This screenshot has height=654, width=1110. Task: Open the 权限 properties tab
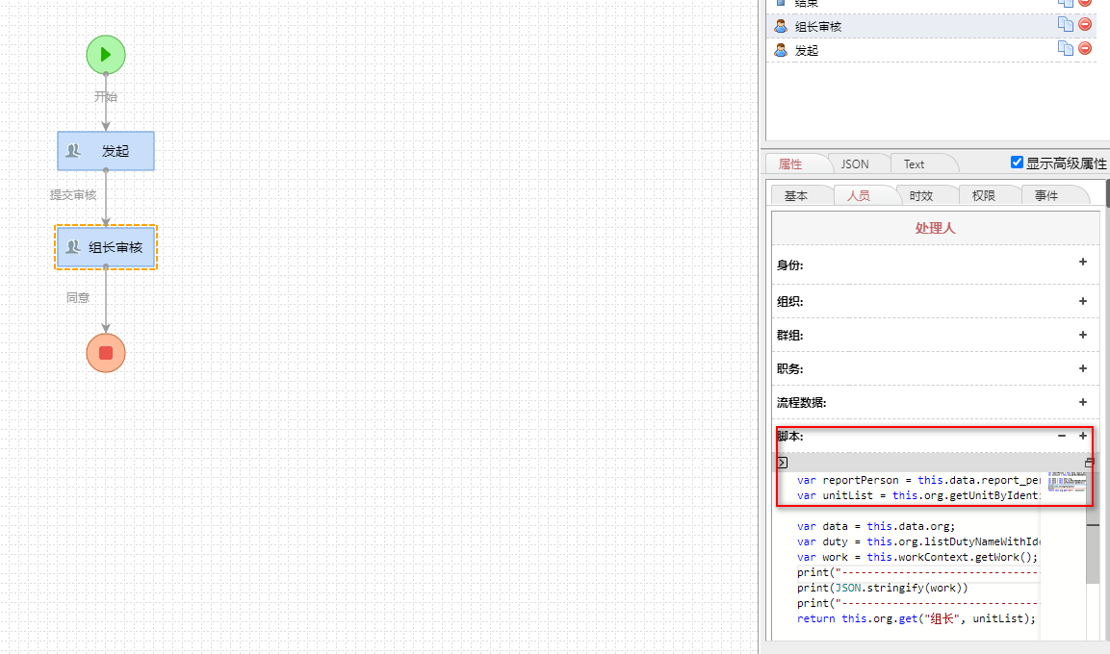pos(983,196)
